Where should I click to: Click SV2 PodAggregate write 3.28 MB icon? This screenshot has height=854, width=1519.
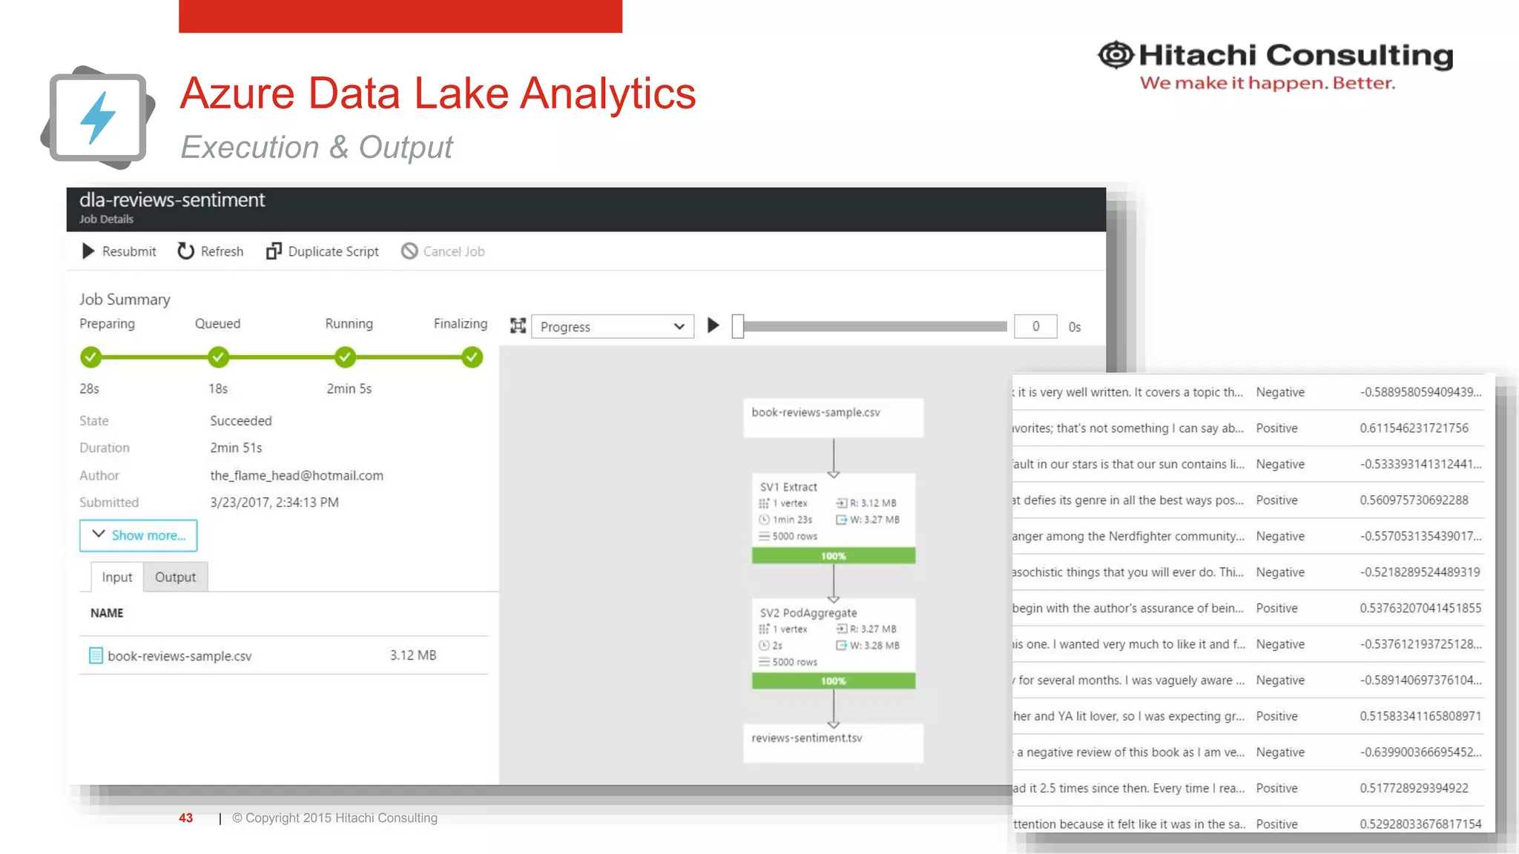pos(841,645)
